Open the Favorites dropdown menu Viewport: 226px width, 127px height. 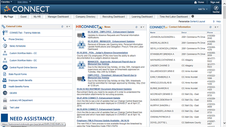tap(7, 2)
